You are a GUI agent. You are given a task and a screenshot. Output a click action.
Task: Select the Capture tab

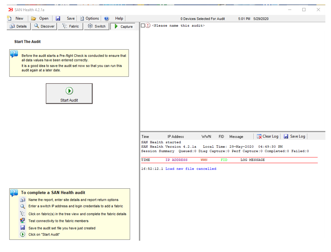(x=123, y=26)
